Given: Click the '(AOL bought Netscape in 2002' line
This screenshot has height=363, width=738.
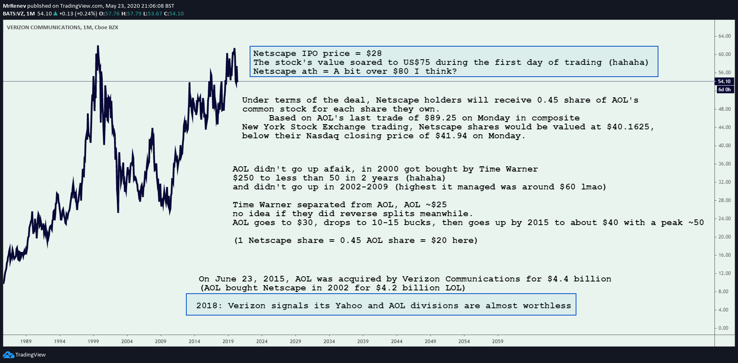Looking at the screenshot, I should point(333,288).
